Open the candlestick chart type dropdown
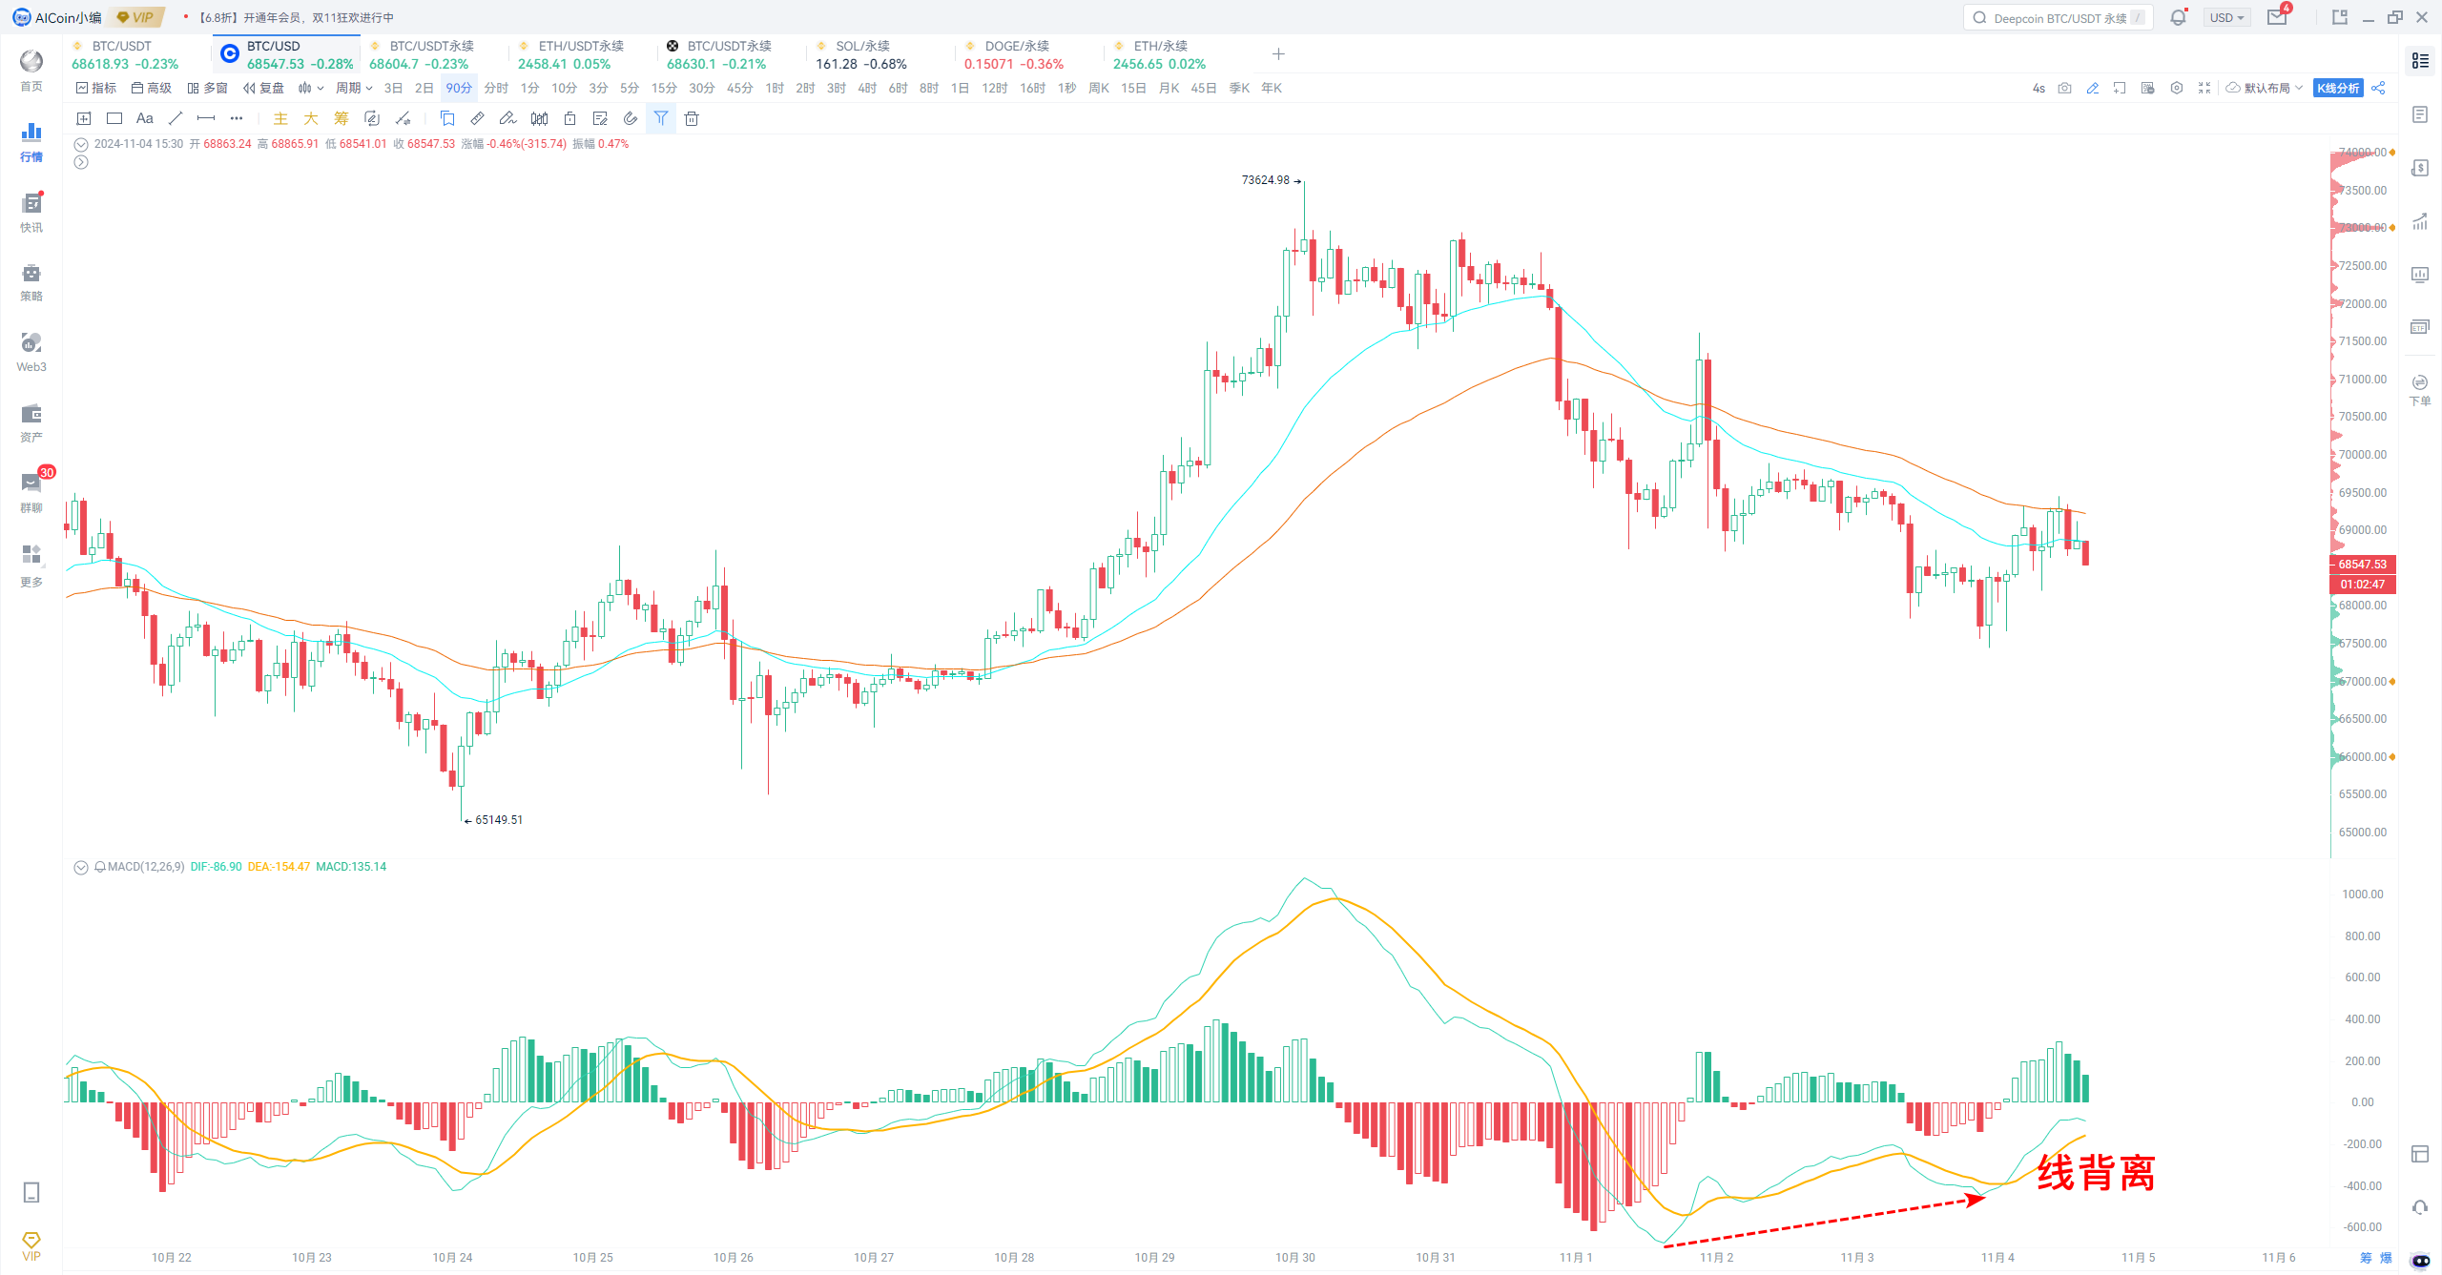The image size is (2442, 1275). click(x=311, y=88)
